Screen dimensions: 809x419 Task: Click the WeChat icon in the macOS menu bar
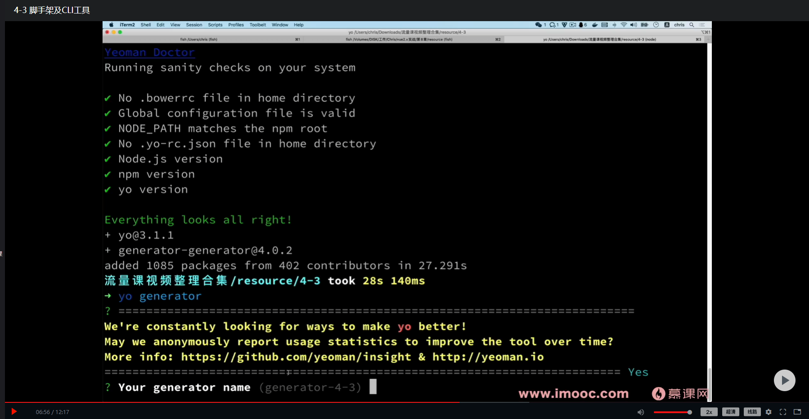coord(538,25)
